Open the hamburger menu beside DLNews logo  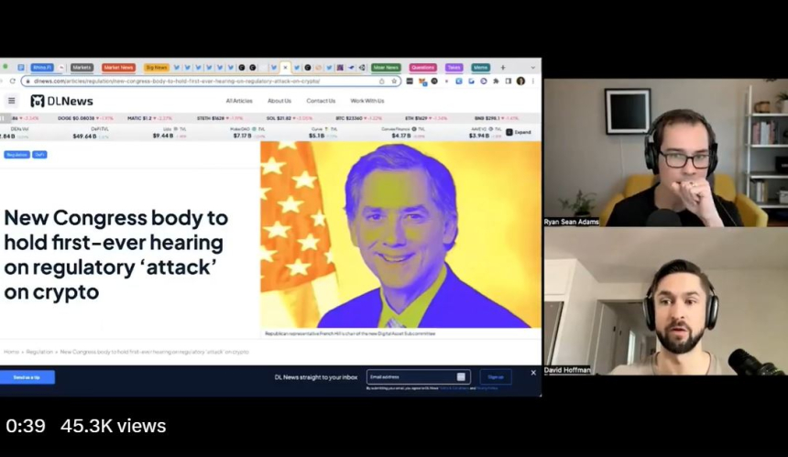point(12,101)
